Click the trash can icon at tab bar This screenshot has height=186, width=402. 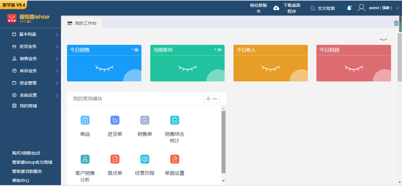[396, 23]
